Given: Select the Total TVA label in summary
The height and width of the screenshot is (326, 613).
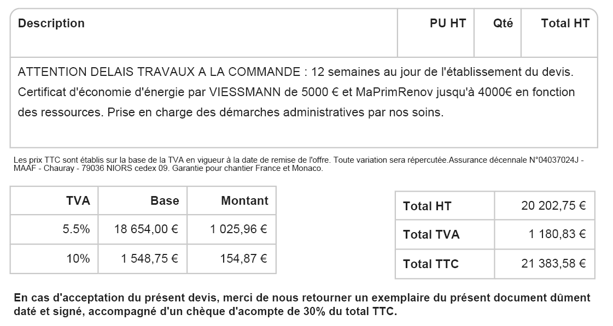Looking at the screenshot, I should click(431, 235).
